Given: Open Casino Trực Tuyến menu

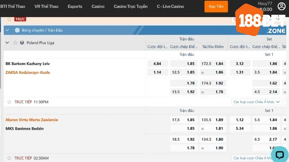Looking at the screenshot, I should point(130,6).
